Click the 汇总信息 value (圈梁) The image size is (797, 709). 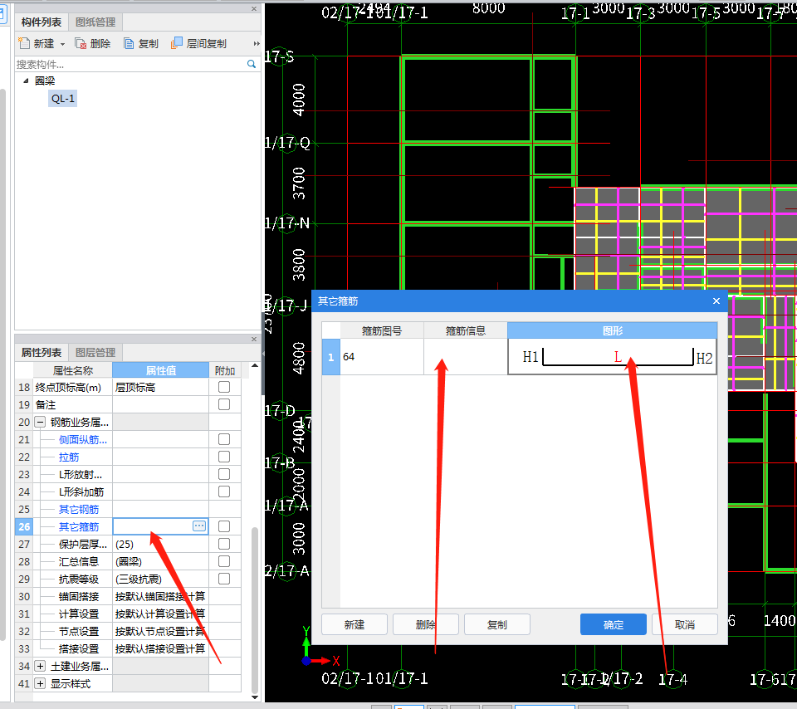click(x=160, y=561)
